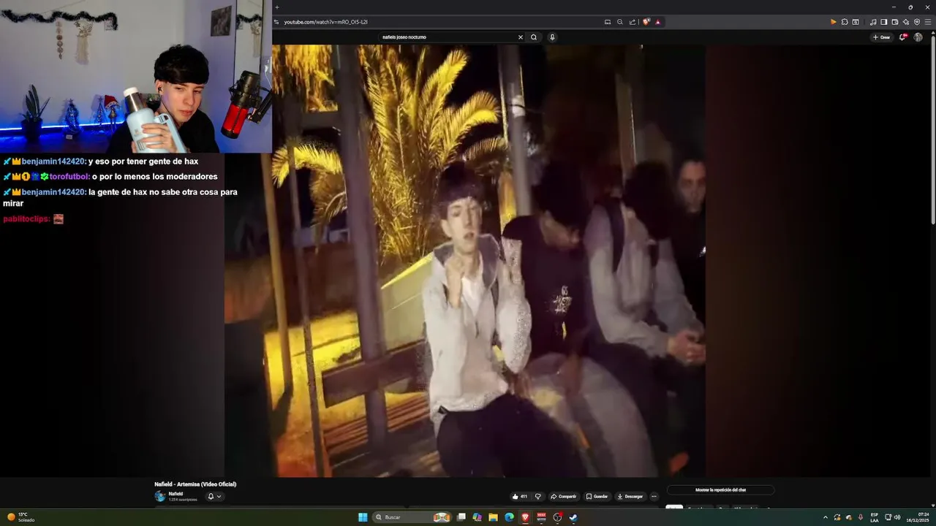This screenshot has width=936, height=526.
Task: Open the extensions puzzle icon
Action: tap(845, 22)
